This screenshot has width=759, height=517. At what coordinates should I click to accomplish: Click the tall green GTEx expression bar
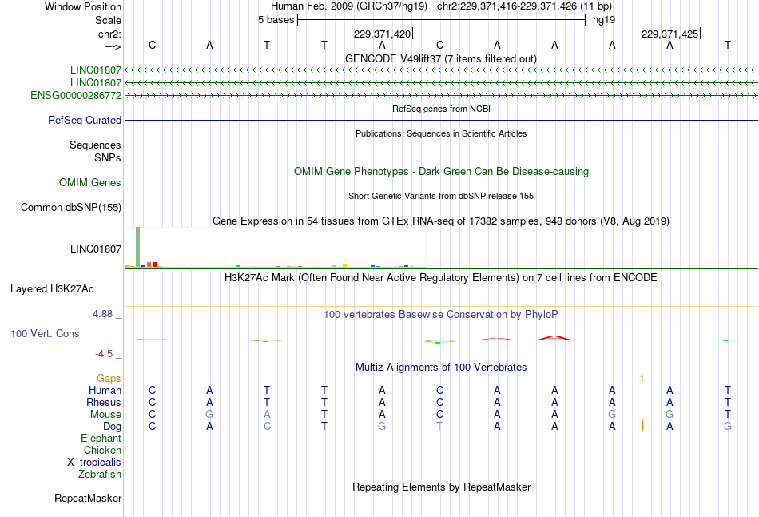[x=138, y=247]
